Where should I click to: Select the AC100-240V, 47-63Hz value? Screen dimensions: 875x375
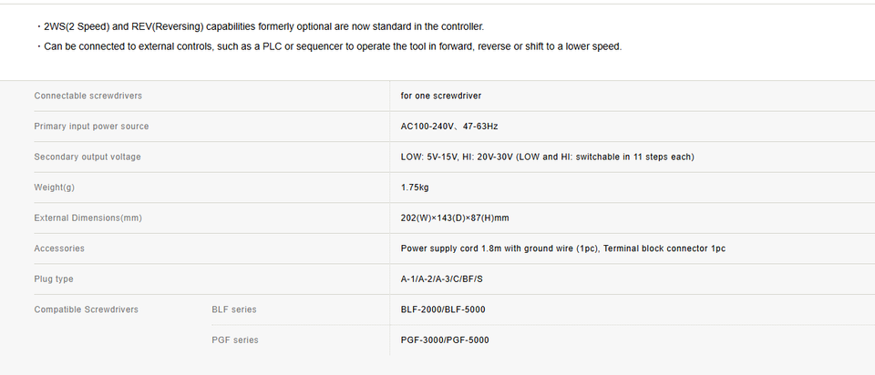point(449,127)
